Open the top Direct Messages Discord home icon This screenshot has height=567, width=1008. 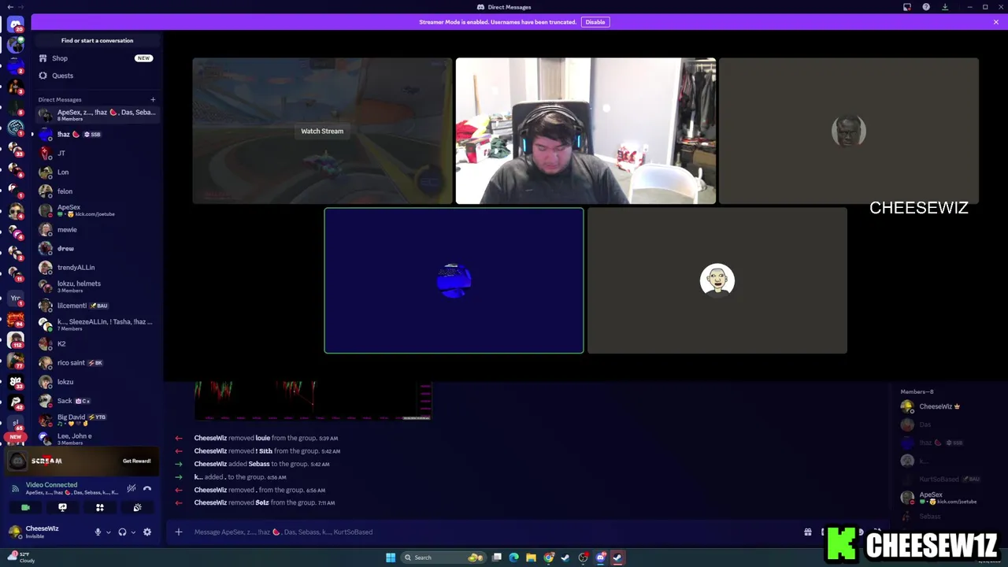click(x=15, y=25)
